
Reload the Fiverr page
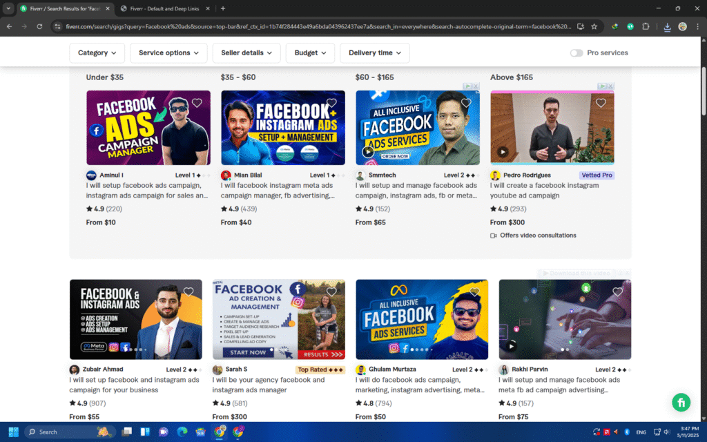pos(39,27)
